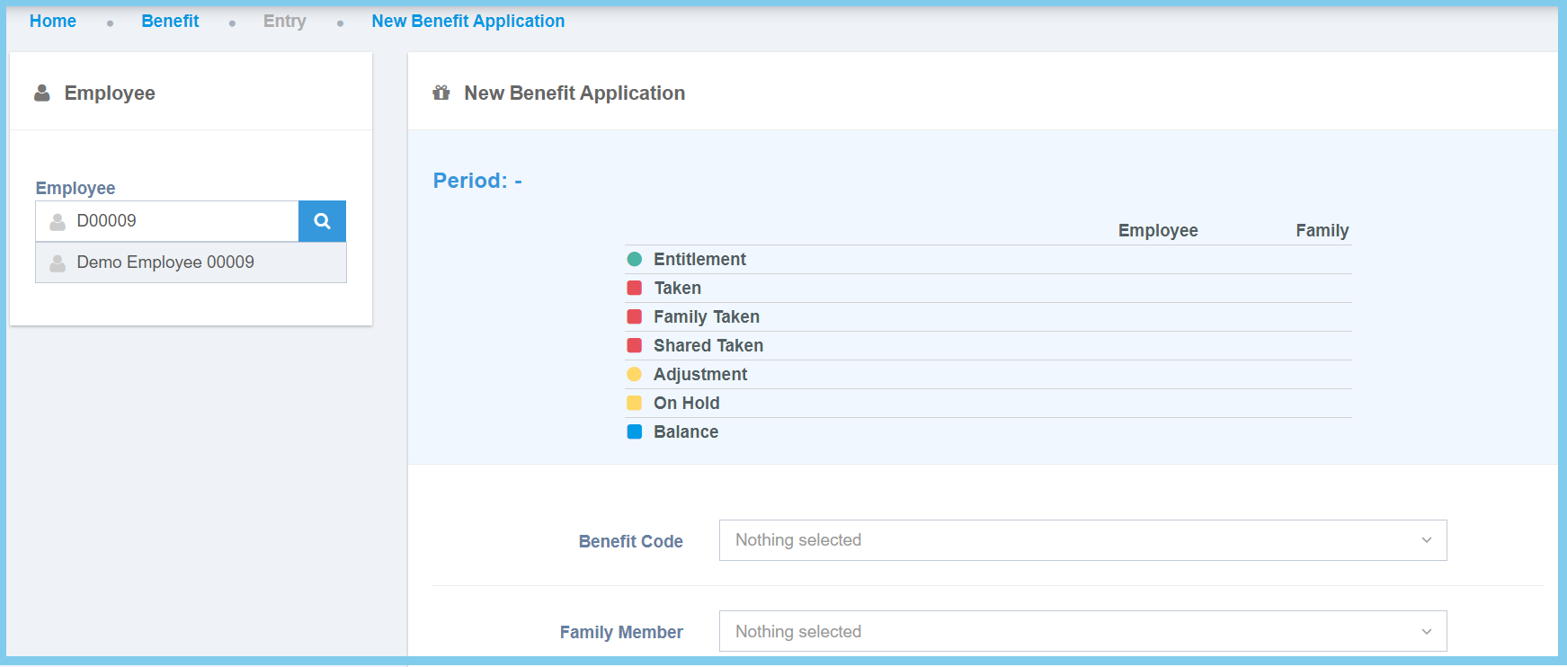
Task: Open the Benefit breadcrumb link
Action: (170, 22)
